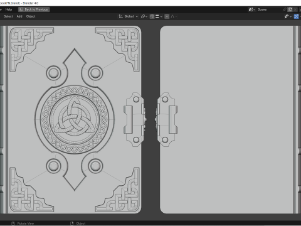This screenshot has width=301, height=226.
Task: Click the pin scene icon
Action: pyautogui.click(x=284, y=9)
